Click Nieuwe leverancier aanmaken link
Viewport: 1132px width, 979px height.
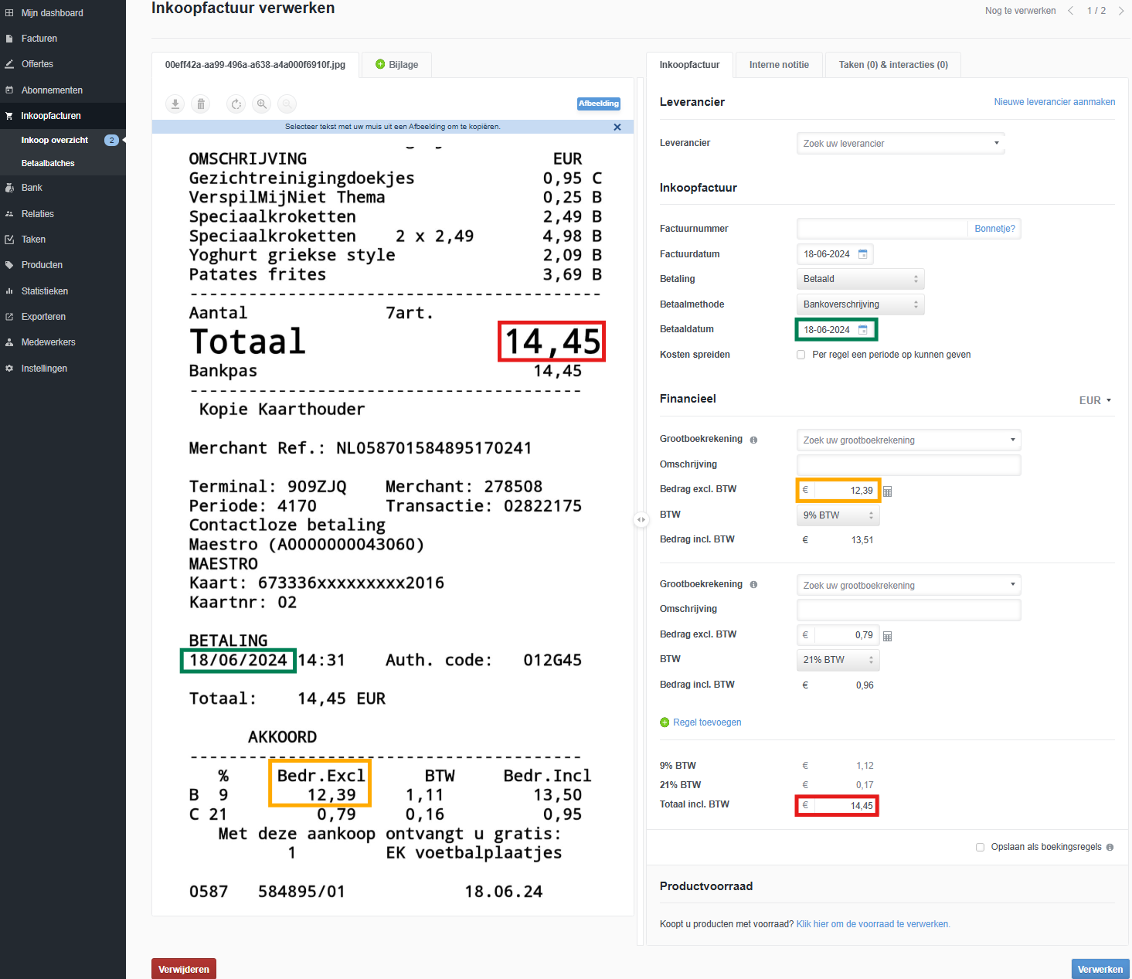coord(1054,102)
